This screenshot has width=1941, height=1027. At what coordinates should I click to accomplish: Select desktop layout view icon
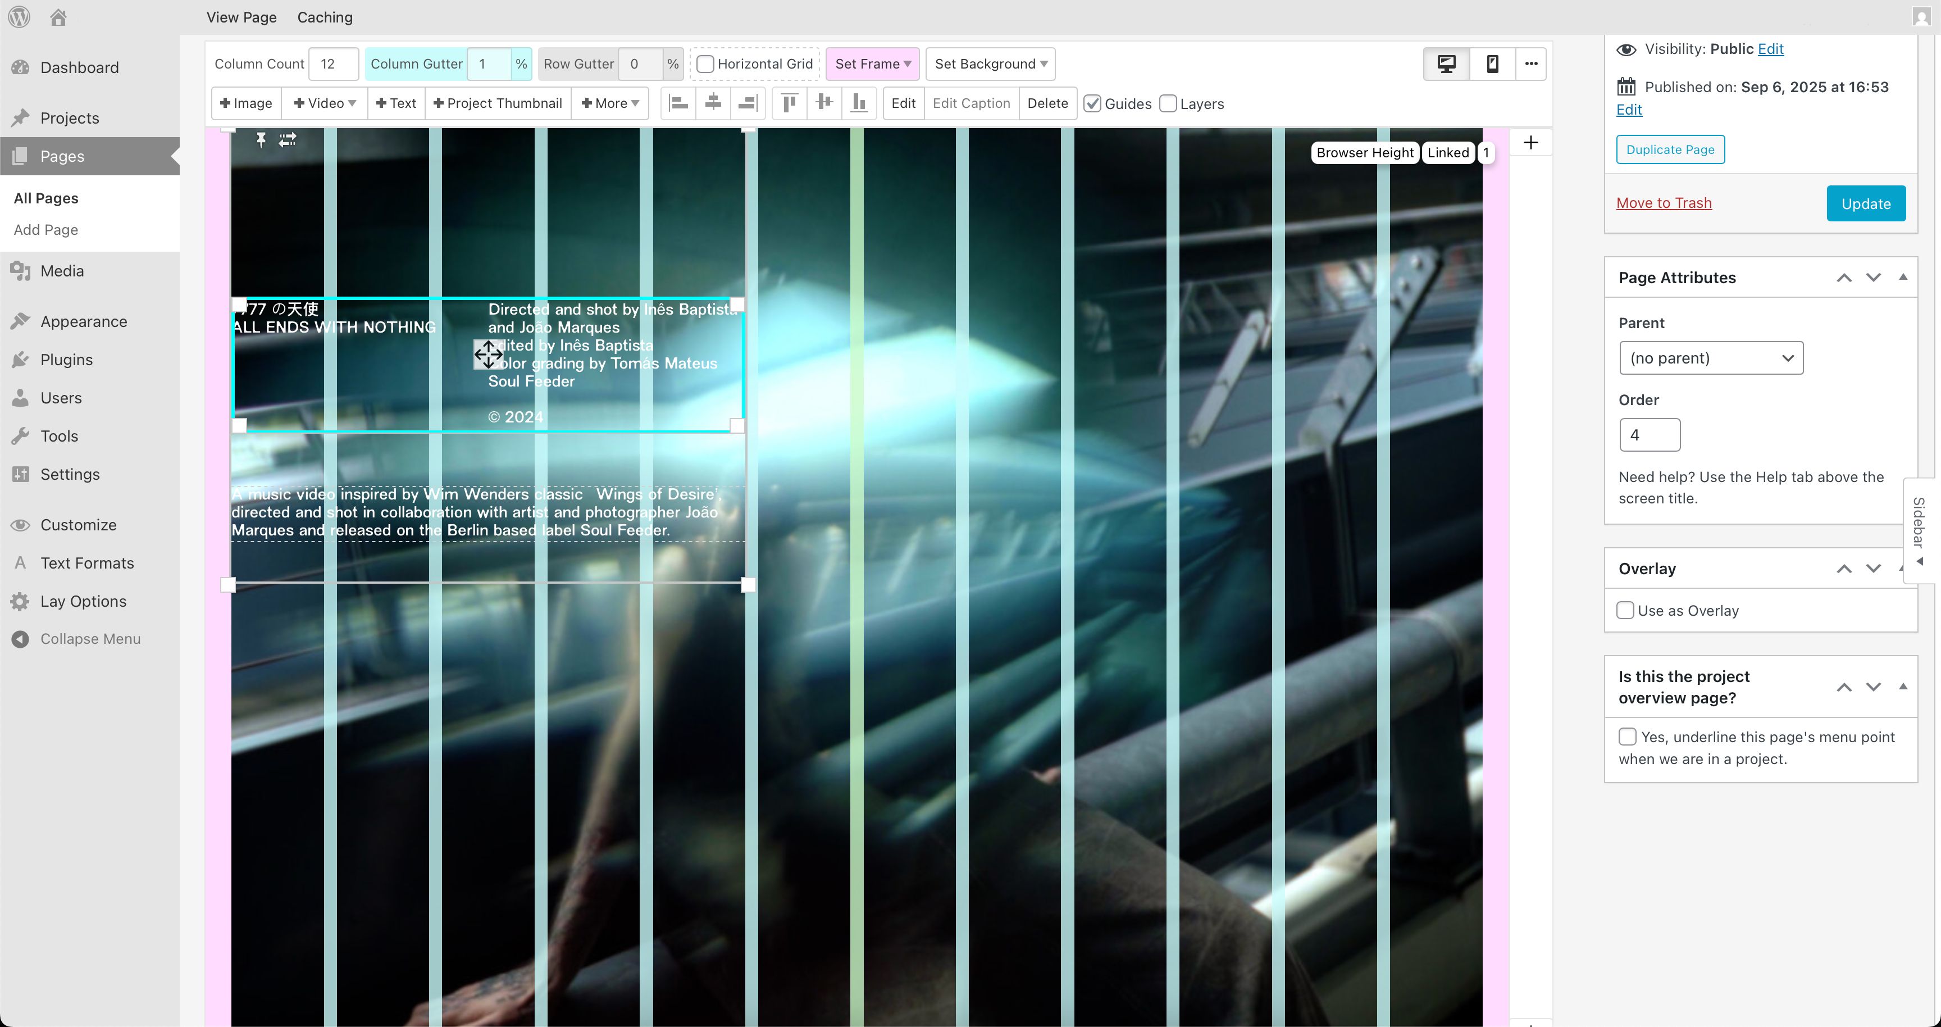click(1446, 64)
